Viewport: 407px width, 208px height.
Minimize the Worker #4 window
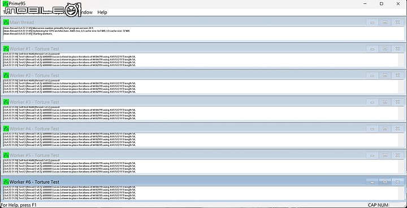click(372, 128)
